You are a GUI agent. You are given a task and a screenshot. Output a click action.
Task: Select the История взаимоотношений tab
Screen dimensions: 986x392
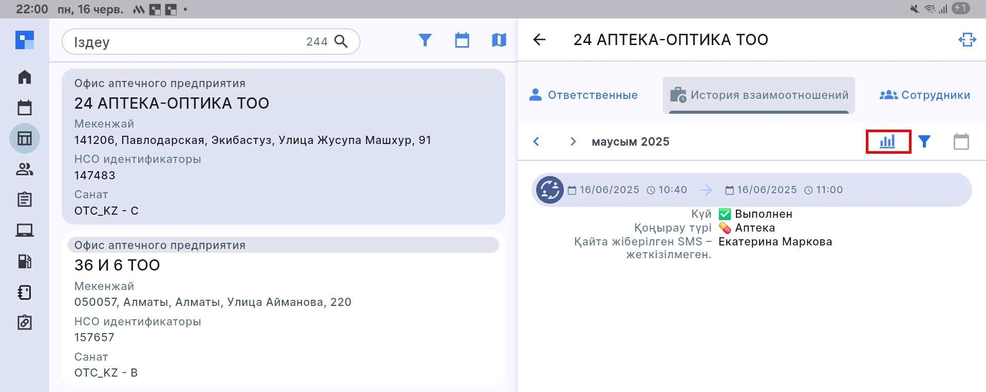pyautogui.click(x=759, y=95)
